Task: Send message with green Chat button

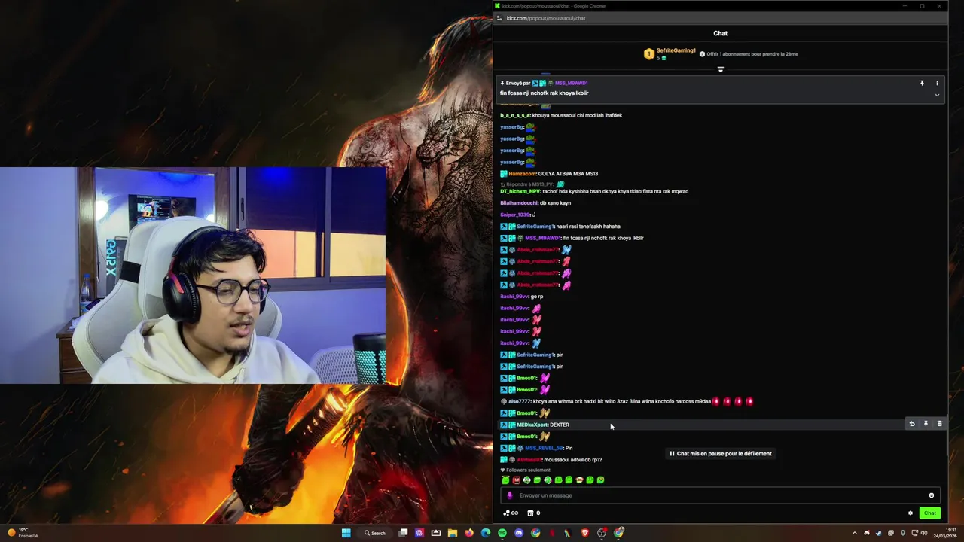Action: point(929,513)
